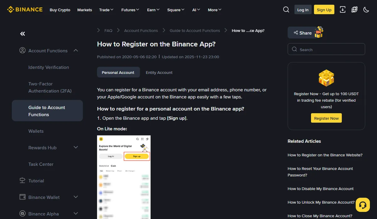
Task: Open the search magnifier in header
Action: [286, 10]
